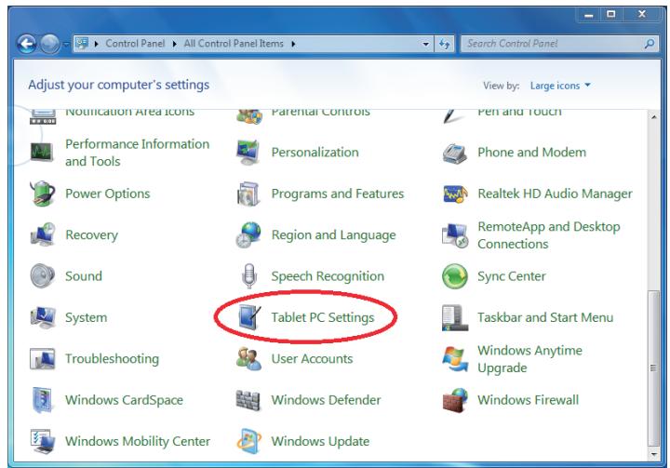
Task: Click the System computer icon
Action: point(42,317)
